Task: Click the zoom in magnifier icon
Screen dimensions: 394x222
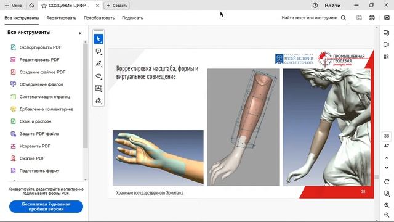Action: pos(387,205)
